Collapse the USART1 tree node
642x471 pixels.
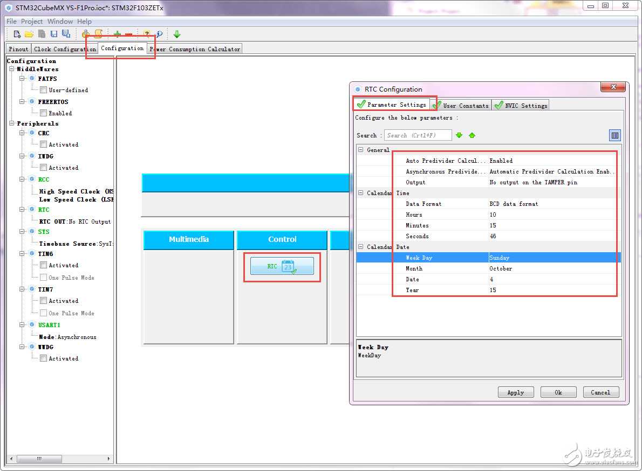coord(22,324)
